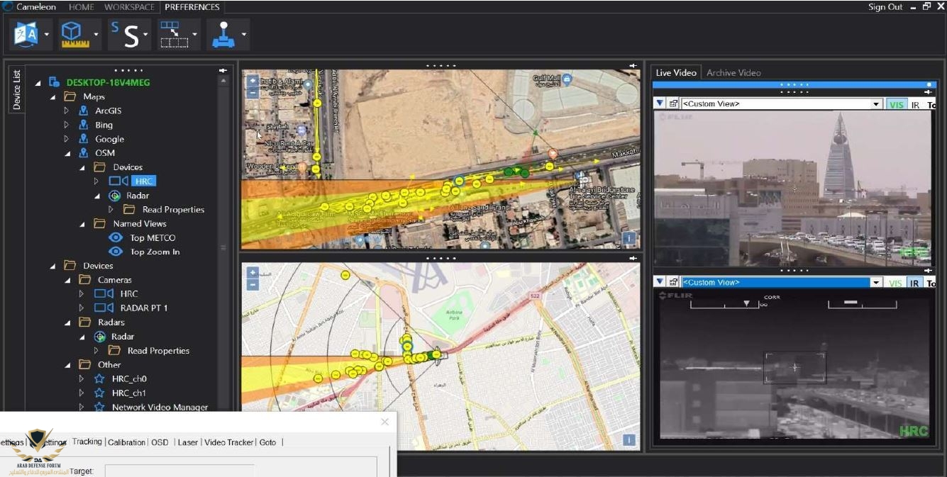
Task: Click the pin icon of the satellite map panel
Action: pos(633,66)
